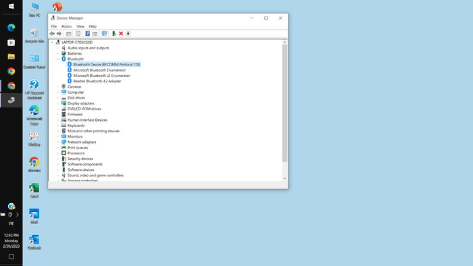Expand the Display adapters category
Screen dimensions: 473x266
pos(58,103)
